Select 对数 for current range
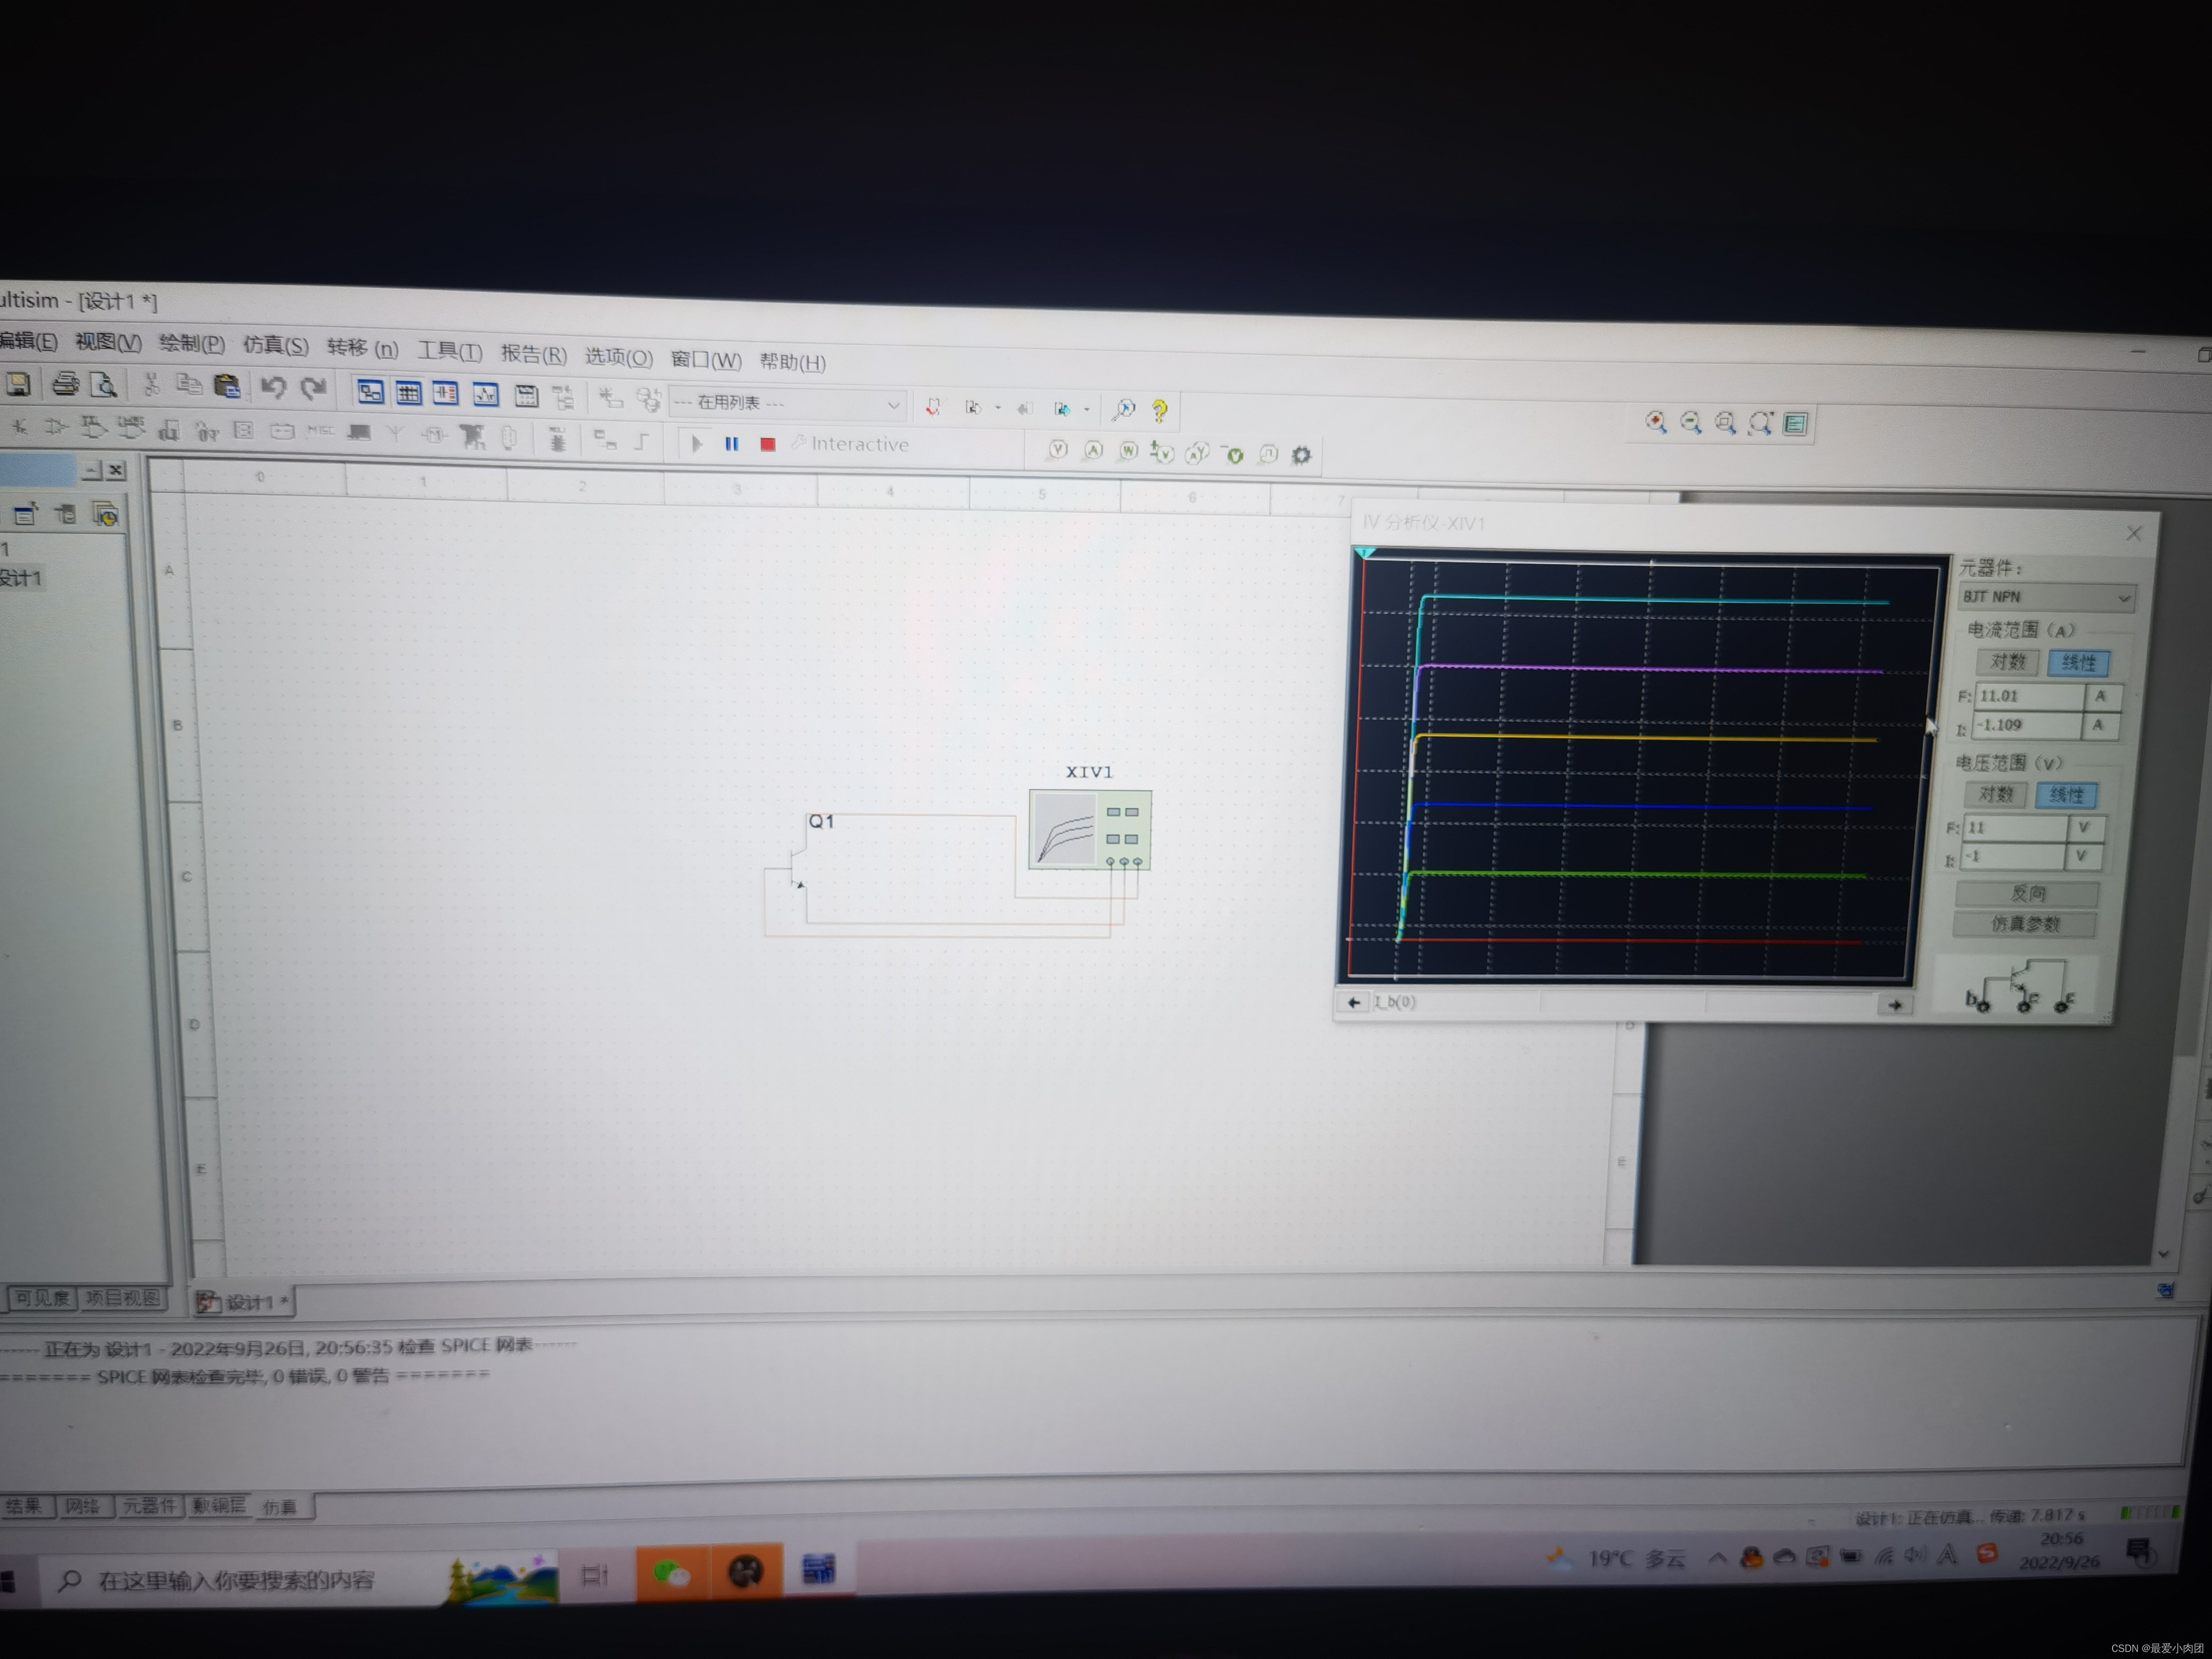The image size is (2212, 1659). point(2007,661)
